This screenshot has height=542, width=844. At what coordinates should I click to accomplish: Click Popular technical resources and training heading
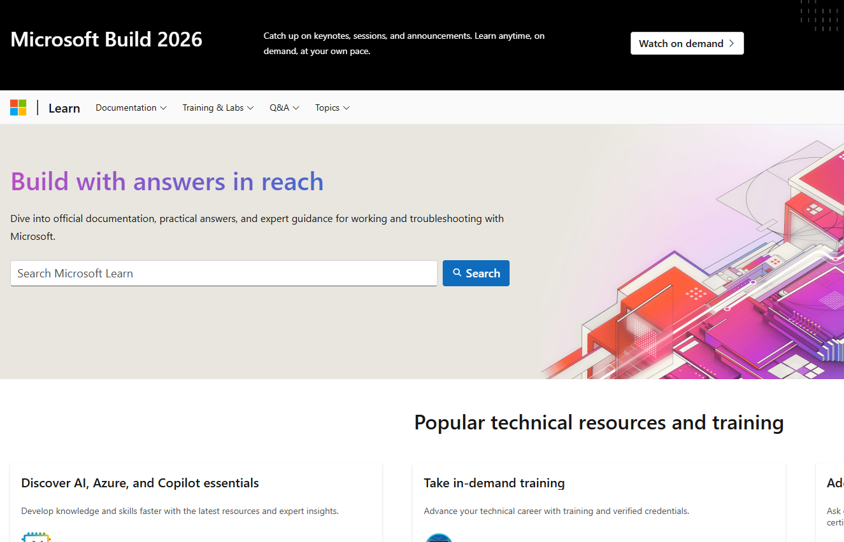pos(599,422)
